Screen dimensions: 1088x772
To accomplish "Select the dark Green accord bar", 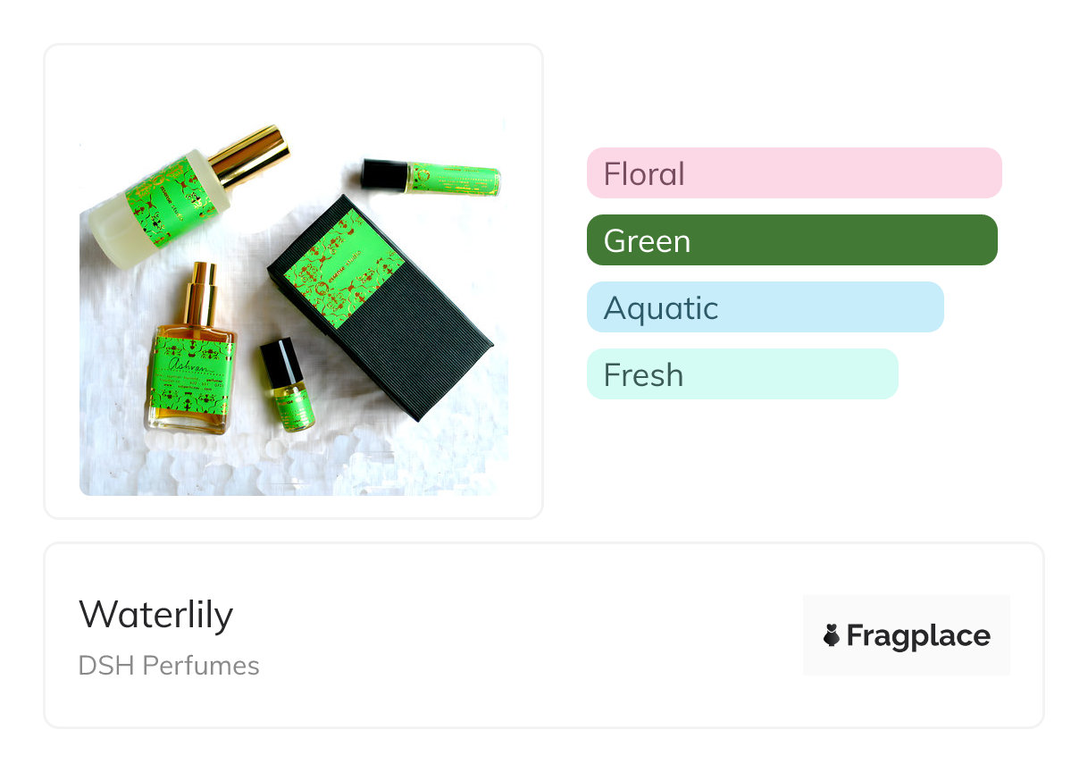I will click(791, 240).
